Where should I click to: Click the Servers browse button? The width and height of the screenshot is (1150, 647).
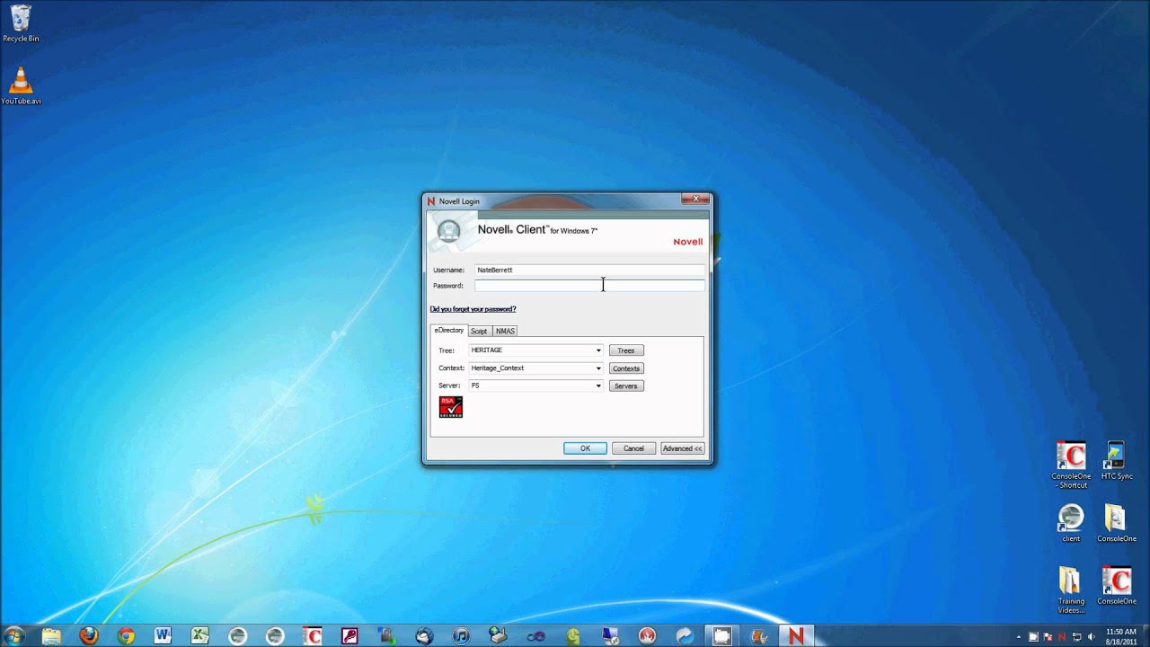pyautogui.click(x=626, y=386)
